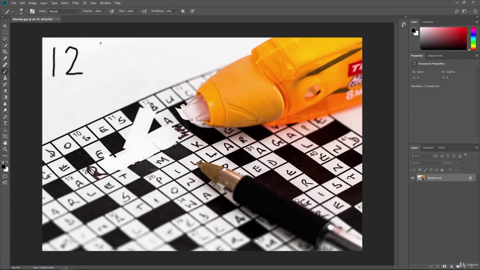Image resolution: width=480 pixels, height=270 pixels.
Task: Open smoothing options gear
Action: click(x=183, y=11)
